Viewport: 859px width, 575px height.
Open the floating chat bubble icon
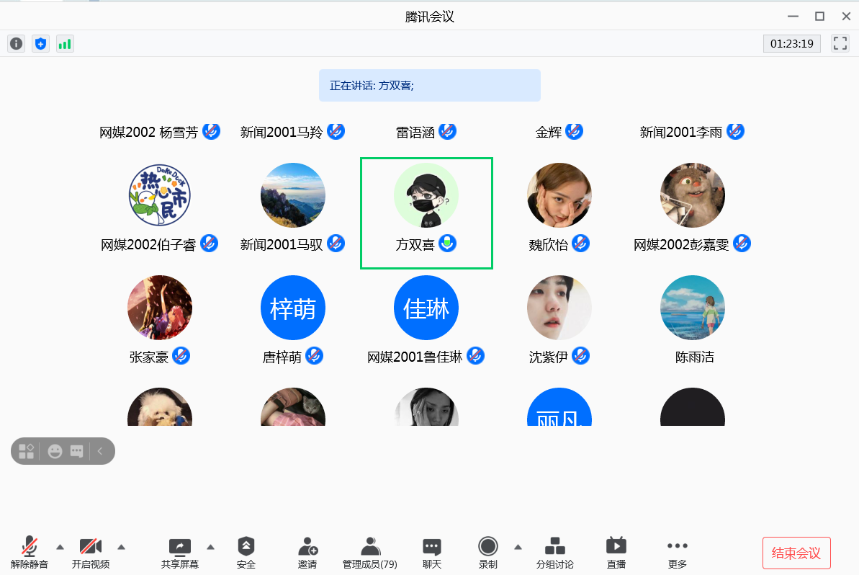[76, 451]
